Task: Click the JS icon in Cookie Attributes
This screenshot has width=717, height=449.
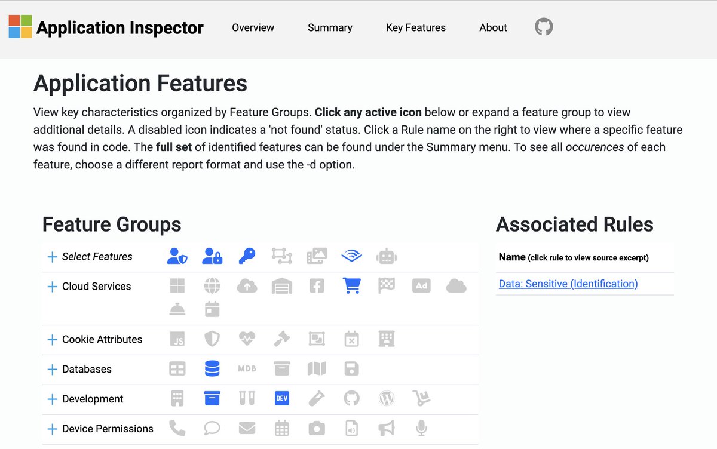Action: [177, 339]
